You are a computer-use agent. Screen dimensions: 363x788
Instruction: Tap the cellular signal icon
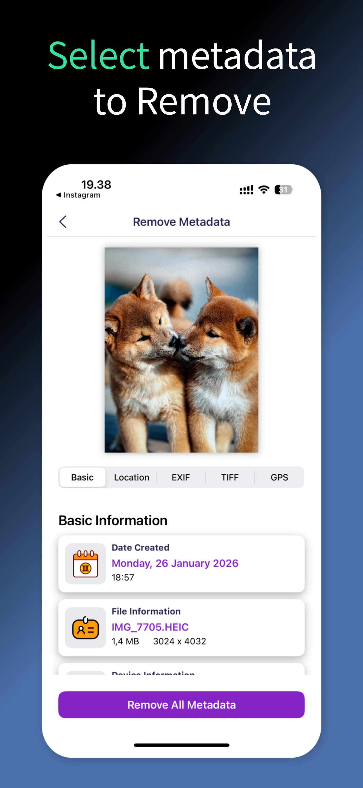(246, 190)
